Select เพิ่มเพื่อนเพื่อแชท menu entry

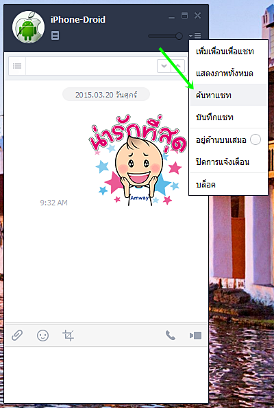coord(228,52)
